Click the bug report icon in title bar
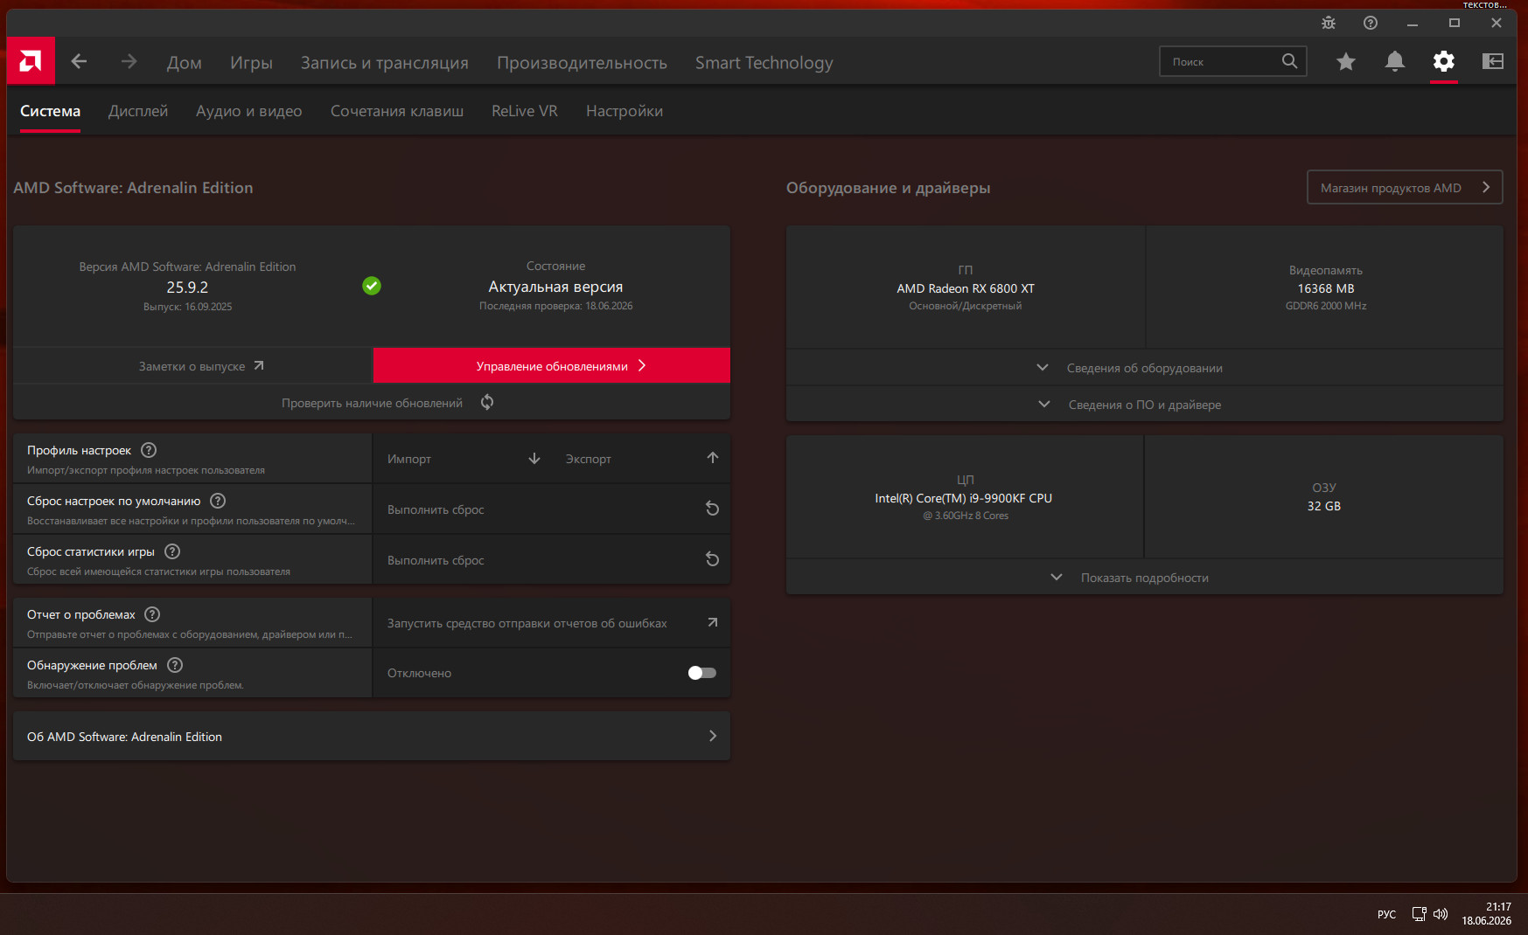Image resolution: width=1528 pixels, height=935 pixels. coord(1329,23)
